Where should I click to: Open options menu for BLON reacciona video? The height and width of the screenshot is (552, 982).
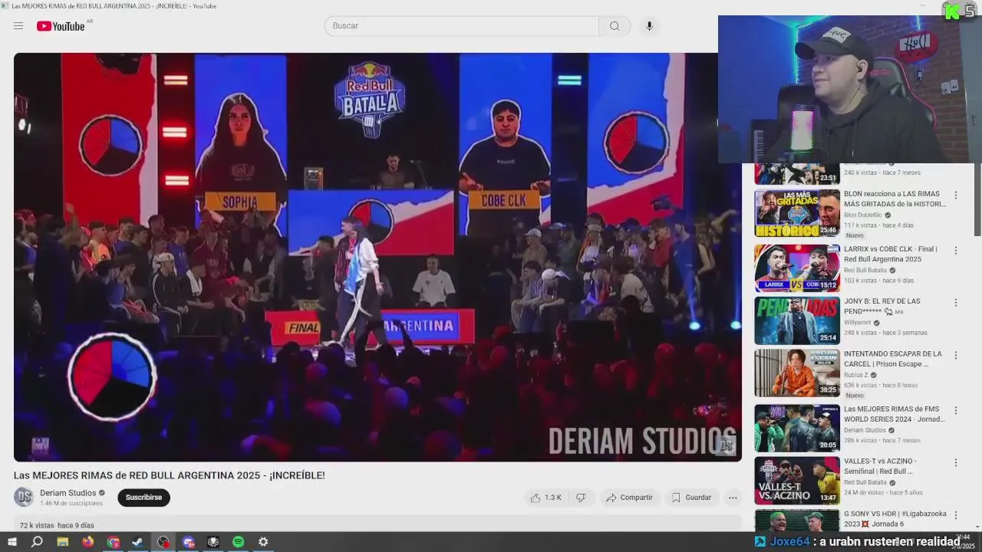956,197
